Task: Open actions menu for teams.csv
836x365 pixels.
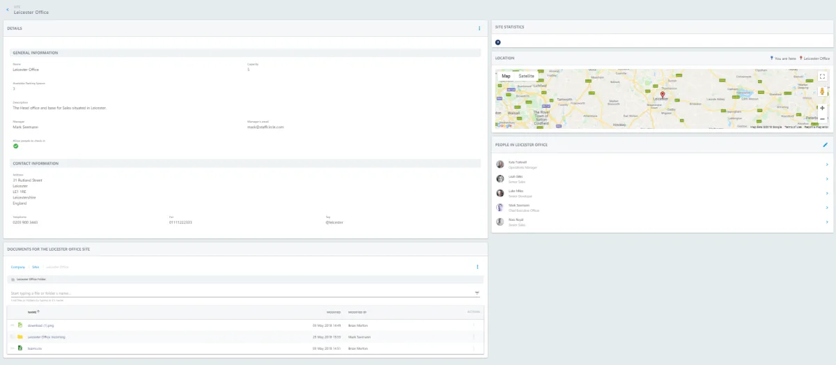Action: click(473, 348)
